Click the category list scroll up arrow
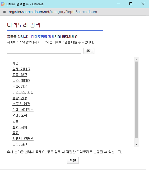 pos(137,59)
